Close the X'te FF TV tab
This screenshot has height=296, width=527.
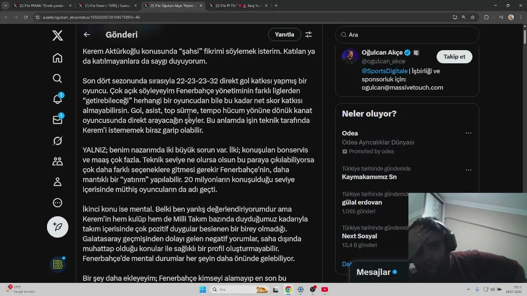[x=266, y=6]
